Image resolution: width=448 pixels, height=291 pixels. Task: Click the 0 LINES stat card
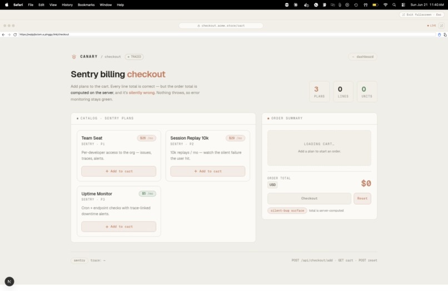343,92
